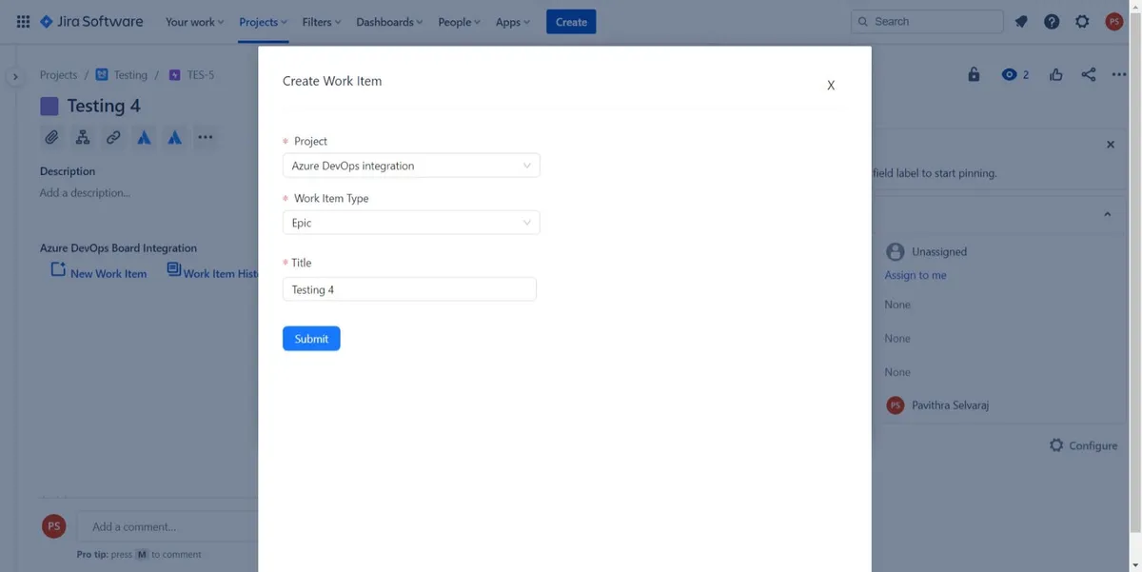The image size is (1142, 572).
Task: Click the Title input field
Action: (x=409, y=289)
